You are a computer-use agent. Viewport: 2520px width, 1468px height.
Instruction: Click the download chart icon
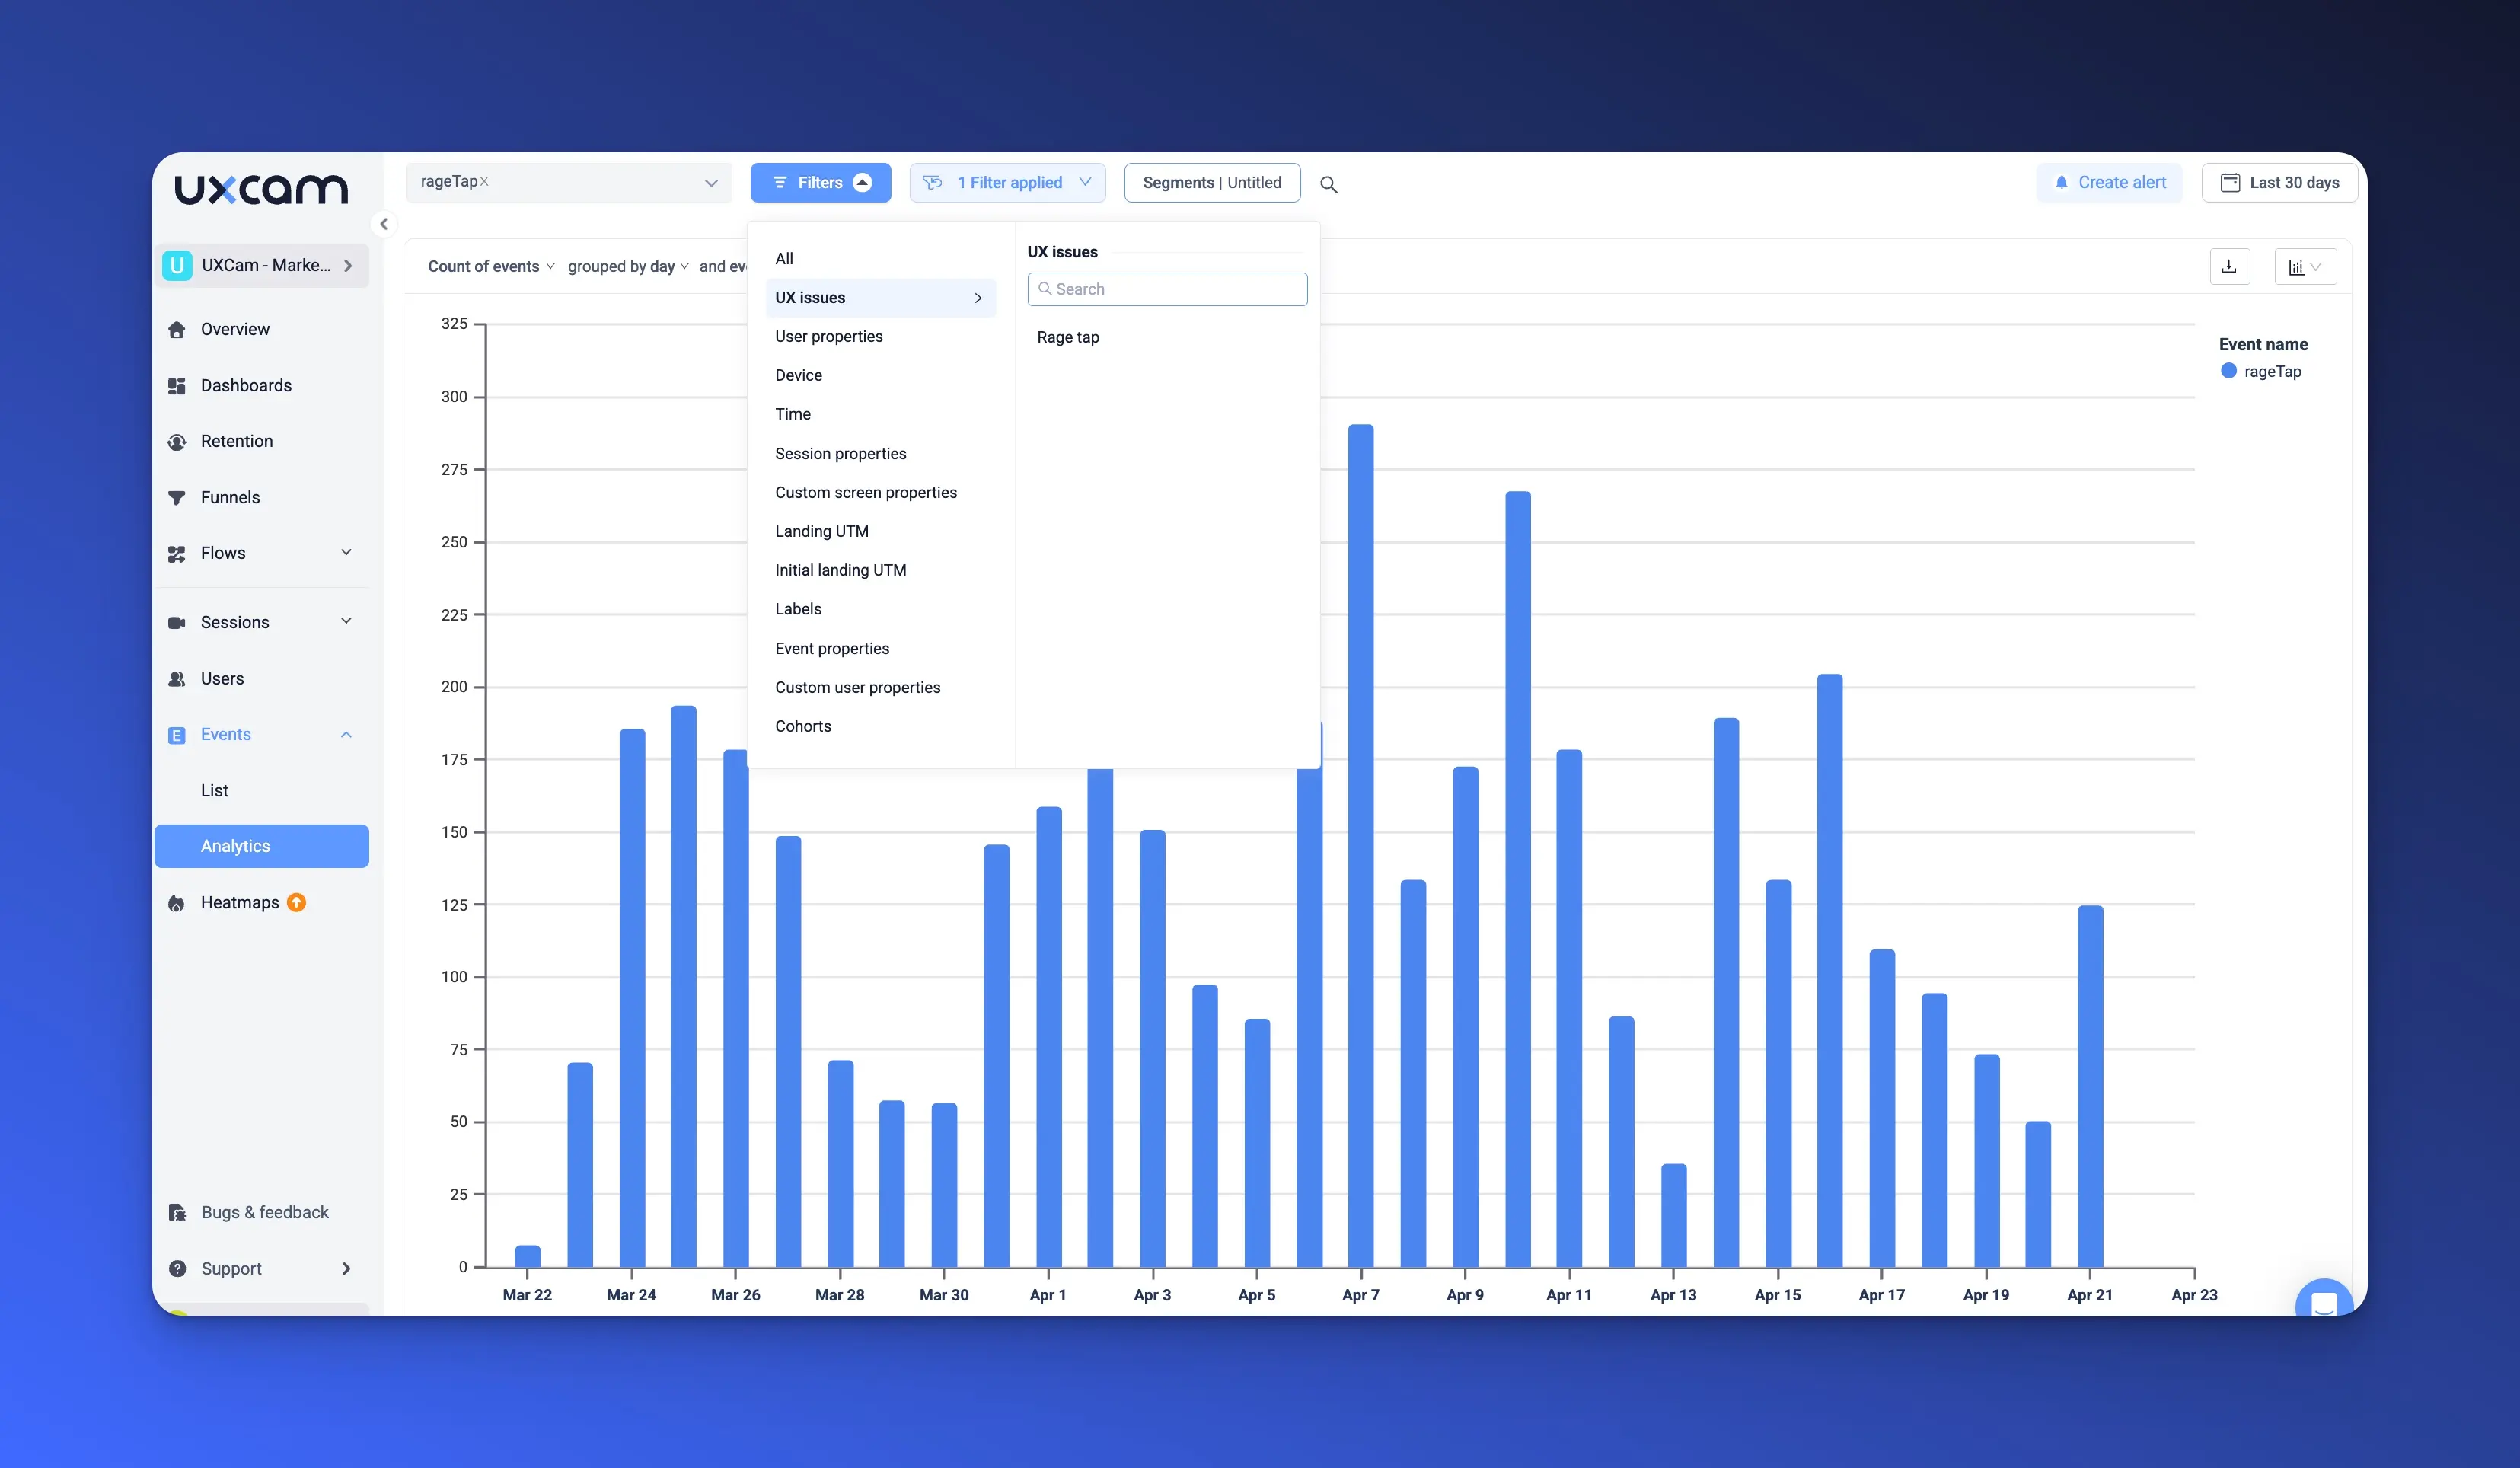(2229, 266)
